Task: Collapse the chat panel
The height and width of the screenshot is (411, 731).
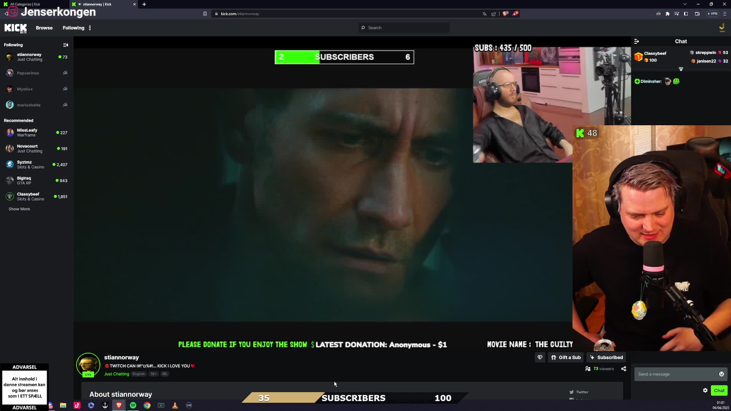Action: (637, 41)
